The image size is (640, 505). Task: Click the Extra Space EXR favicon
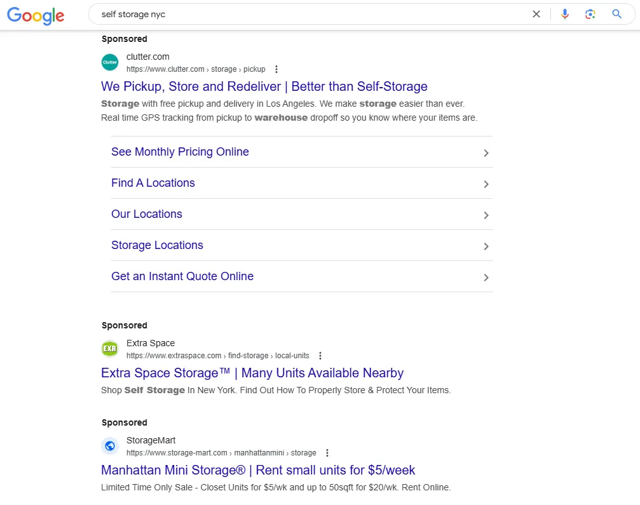pyautogui.click(x=110, y=349)
